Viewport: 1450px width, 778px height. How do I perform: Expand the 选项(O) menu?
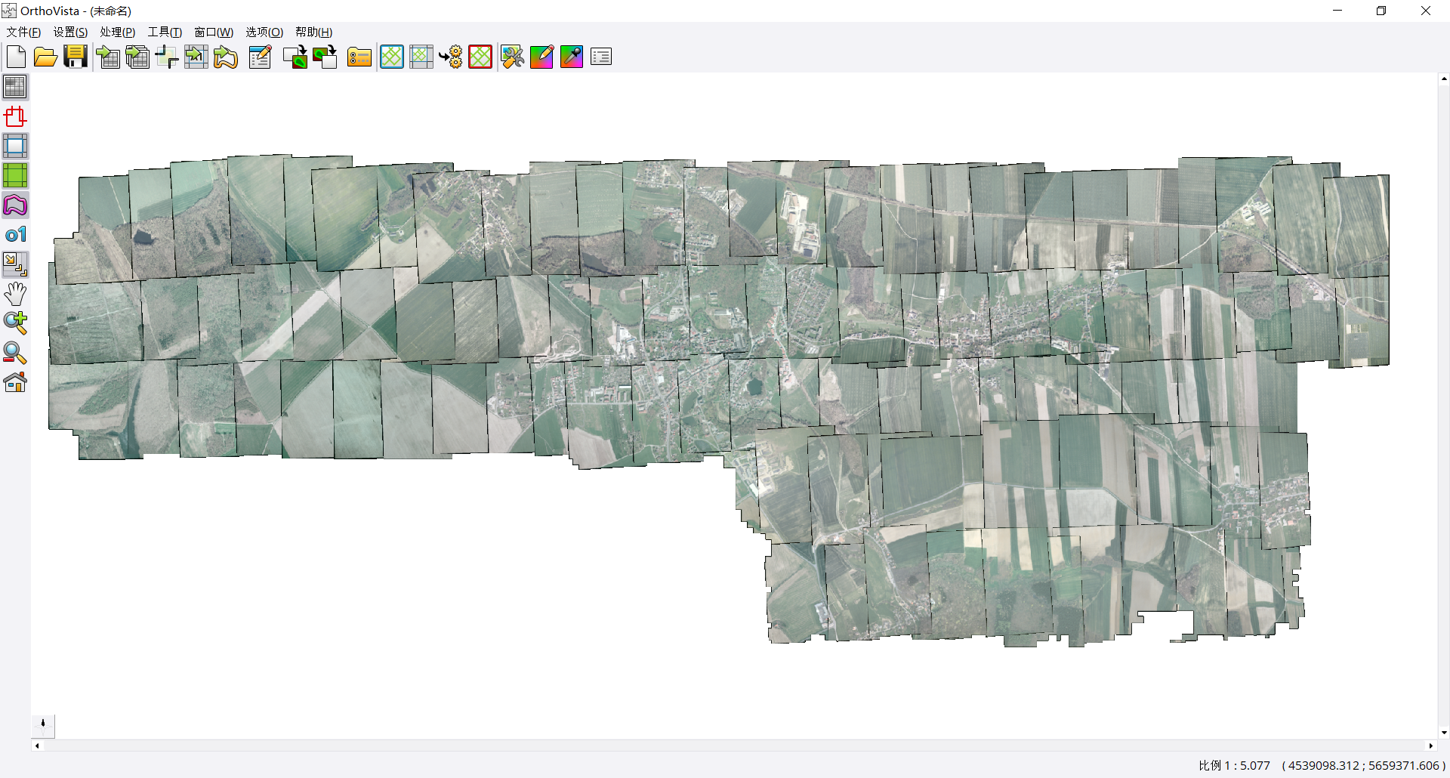(264, 32)
